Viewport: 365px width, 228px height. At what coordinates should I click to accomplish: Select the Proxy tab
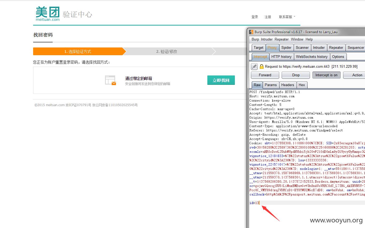point(272,47)
